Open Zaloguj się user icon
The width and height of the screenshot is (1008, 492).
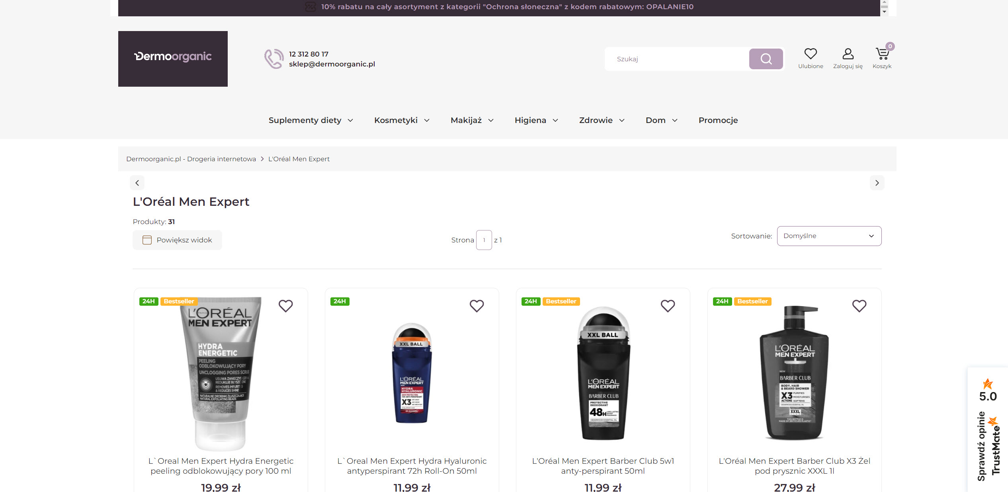click(x=848, y=54)
